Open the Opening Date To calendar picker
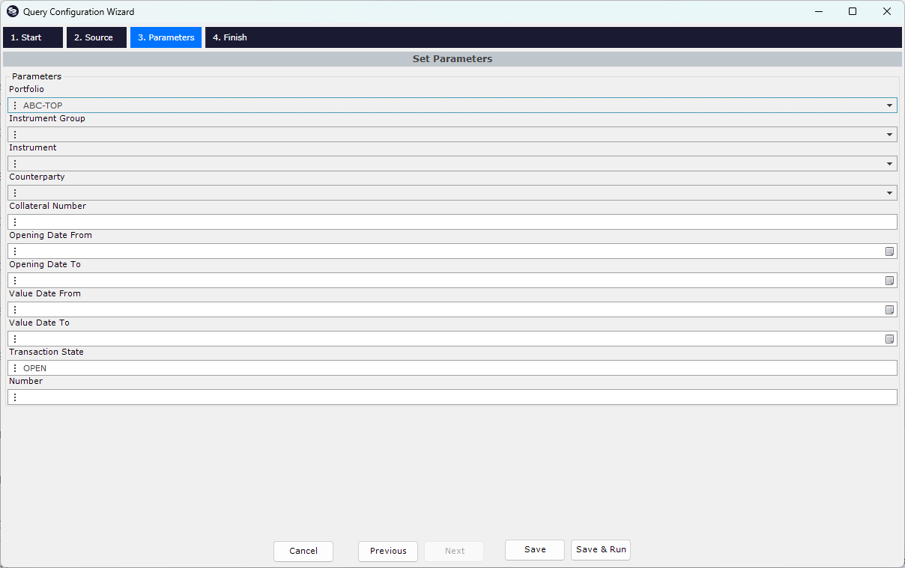This screenshot has height=568, width=905. [x=889, y=281]
